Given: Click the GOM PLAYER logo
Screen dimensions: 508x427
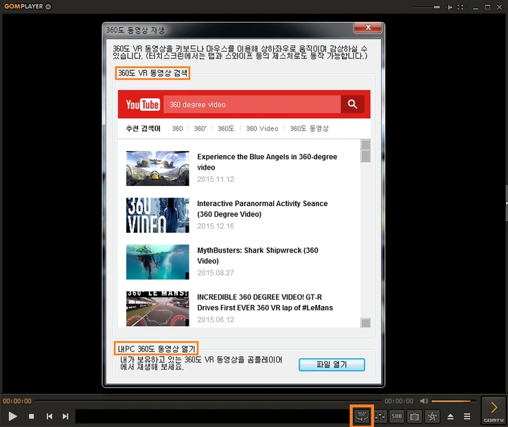Looking at the screenshot, I should pos(23,6).
